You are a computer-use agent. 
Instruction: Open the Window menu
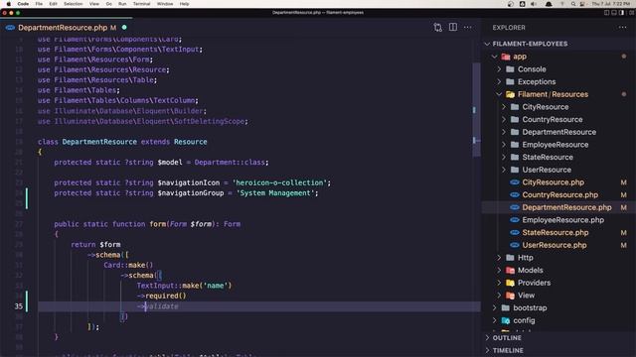pos(165,4)
